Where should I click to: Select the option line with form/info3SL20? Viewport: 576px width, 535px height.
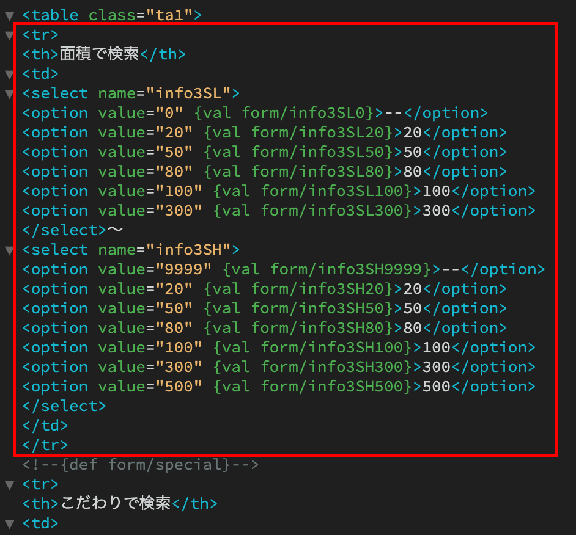265,132
